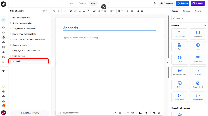Screen dimensions: 208x116
Task: Click the Download button
Action: coord(167,4)
